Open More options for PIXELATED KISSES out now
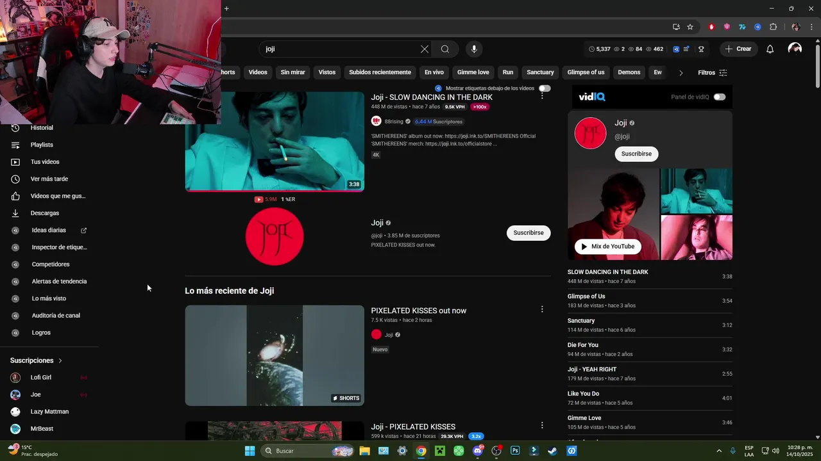 point(542,309)
